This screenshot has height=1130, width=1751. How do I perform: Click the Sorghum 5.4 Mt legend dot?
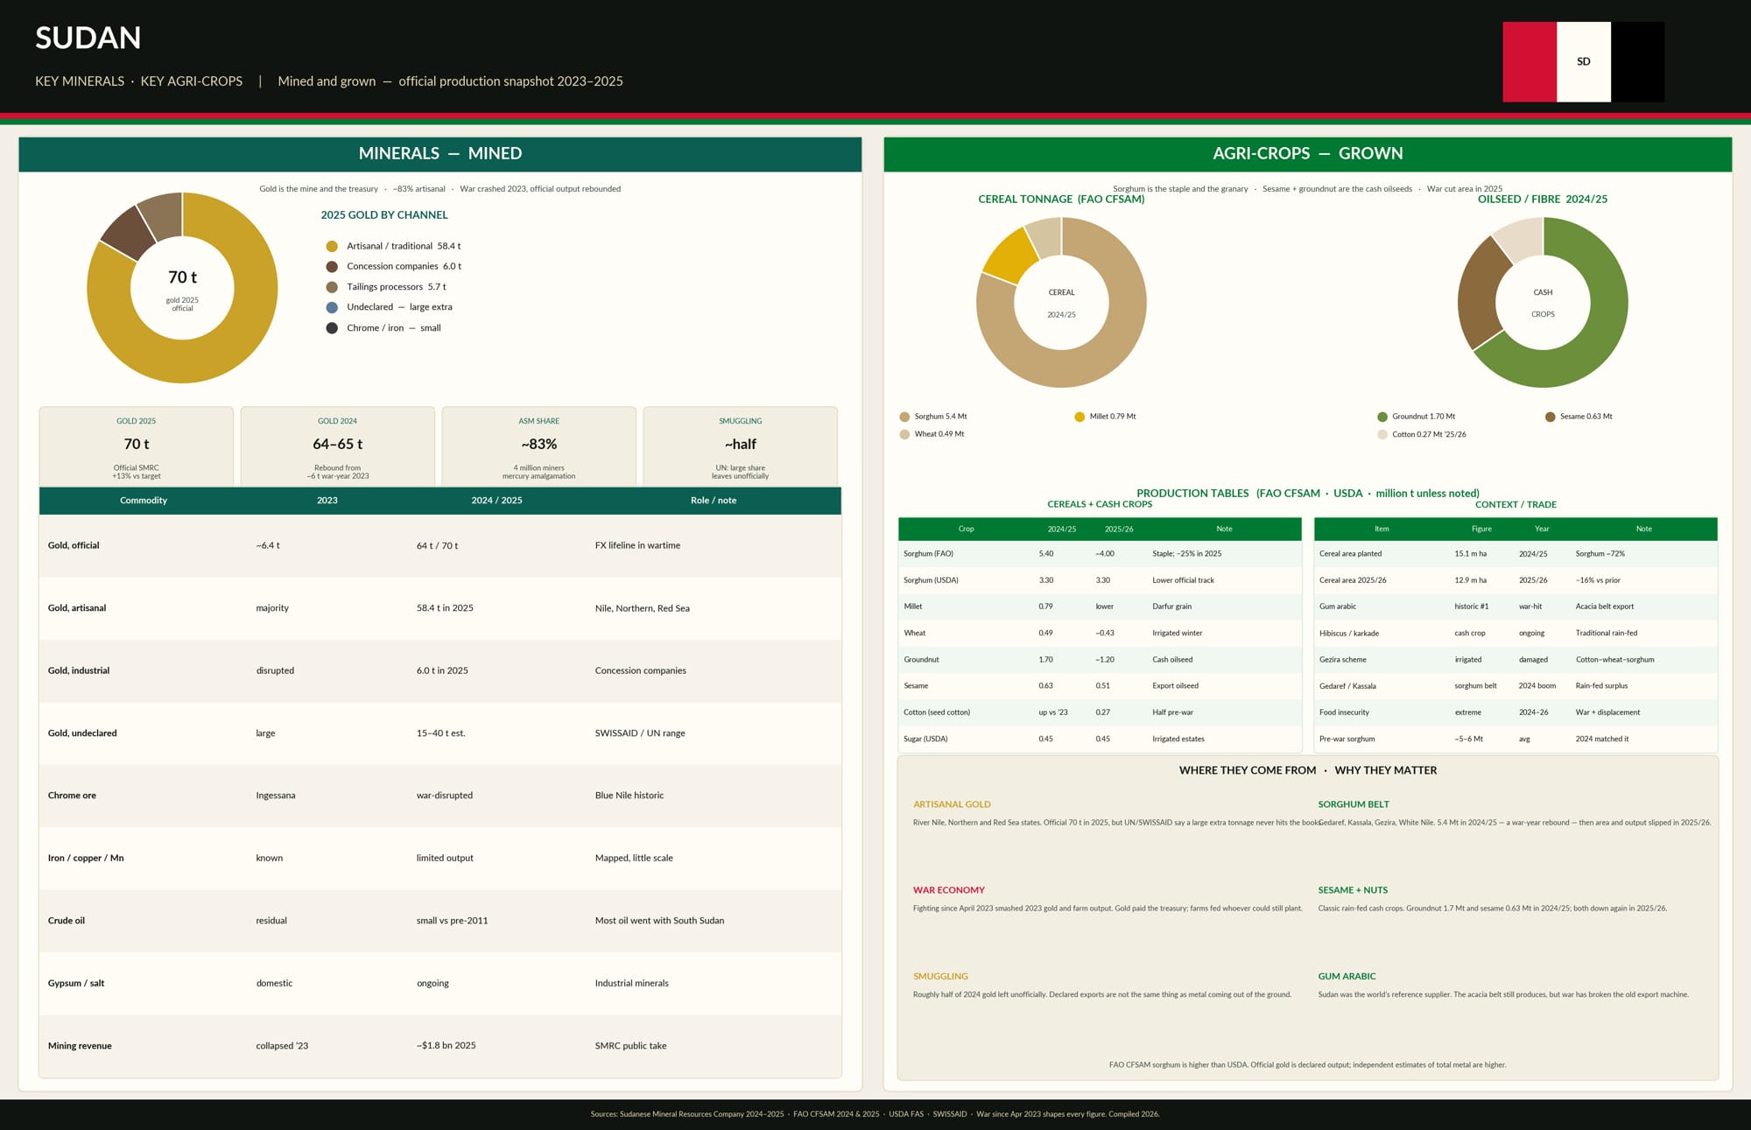[904, 417]
